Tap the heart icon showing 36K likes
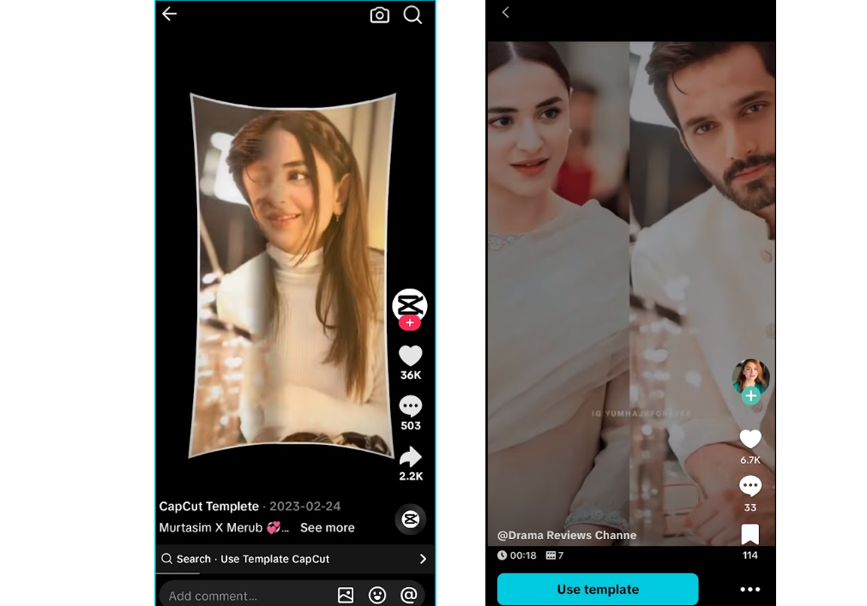867x606 pixels. [410, 357]
